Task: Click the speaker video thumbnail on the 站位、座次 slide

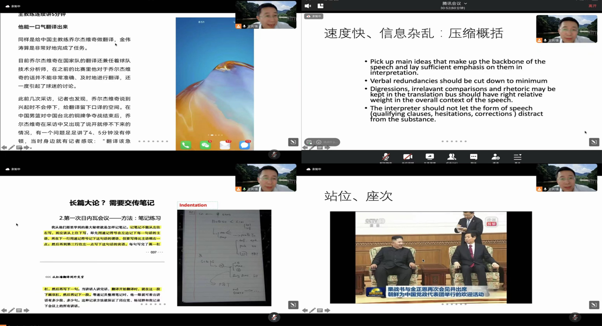Action: (567, 178)
